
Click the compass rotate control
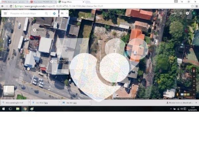coord(194,70)
